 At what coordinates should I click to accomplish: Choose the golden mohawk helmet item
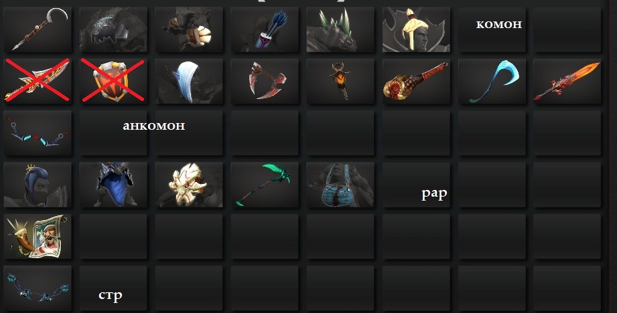(x=416, y=29)
